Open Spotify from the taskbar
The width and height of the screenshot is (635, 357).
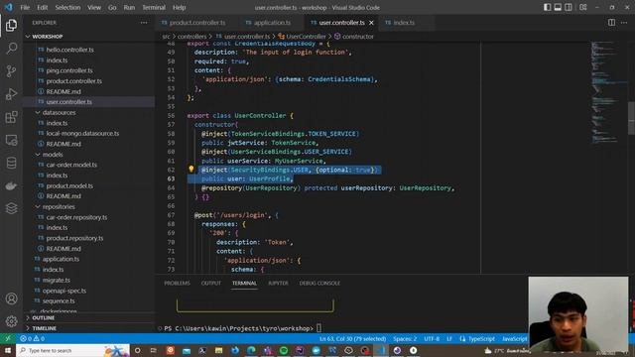coord(284,350)
